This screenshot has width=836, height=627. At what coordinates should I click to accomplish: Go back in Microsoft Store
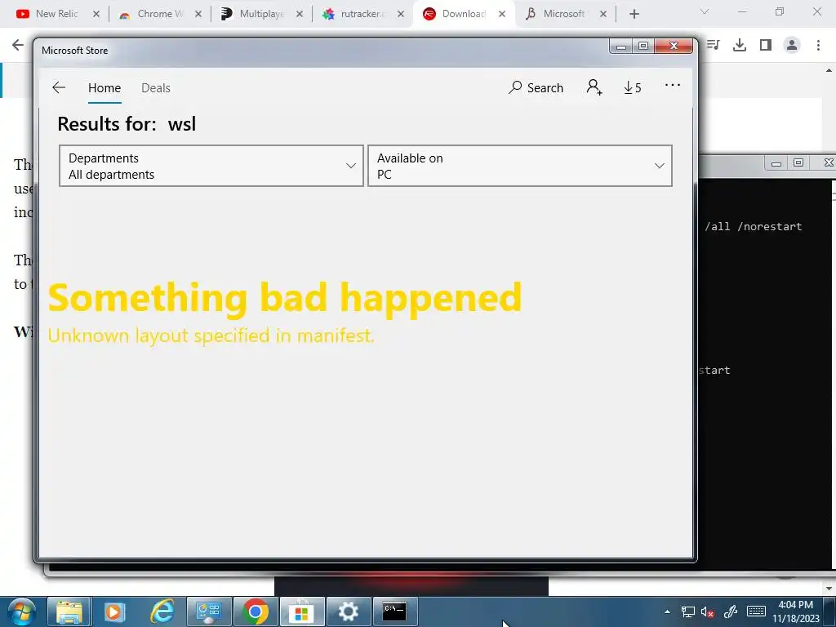coord(59,87)
